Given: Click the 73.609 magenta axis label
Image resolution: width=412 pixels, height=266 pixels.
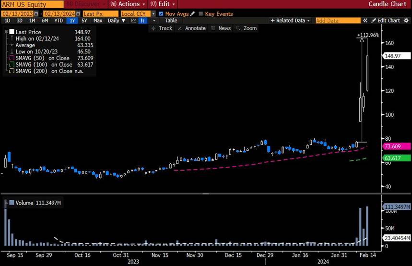Looking at the screenshot, I should [x=397, y=146].
